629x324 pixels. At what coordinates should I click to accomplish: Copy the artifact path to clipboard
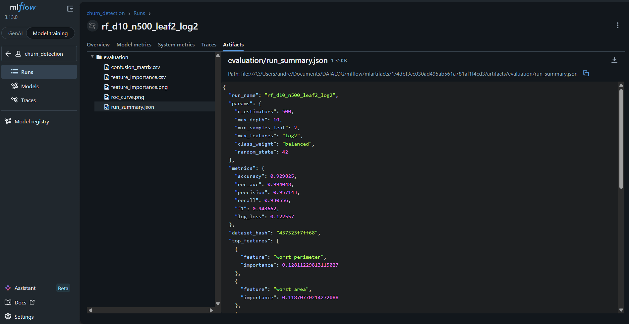point(586,73)
